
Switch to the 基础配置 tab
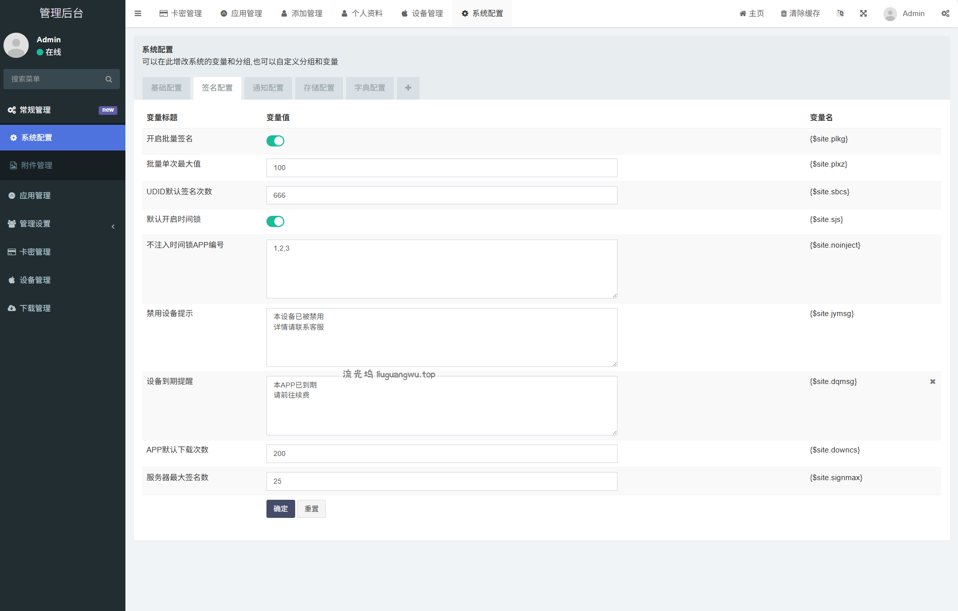[x=166, y=88]
